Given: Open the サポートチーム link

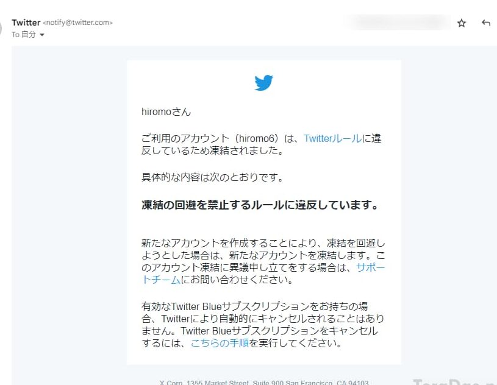Looking at the screenshot, I should coord(370,268).
